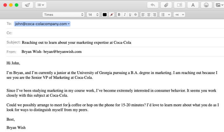Click the word "Best," in the closing
Screen dimensions: 224x132
click(x=10, y=119)
